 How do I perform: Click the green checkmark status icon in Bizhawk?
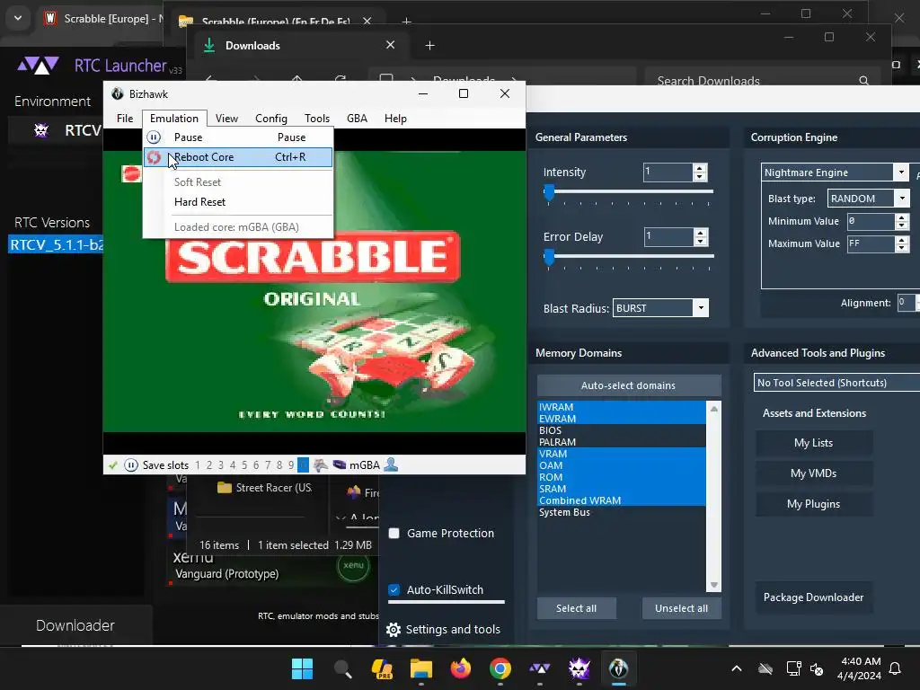(x=113, y=465)
